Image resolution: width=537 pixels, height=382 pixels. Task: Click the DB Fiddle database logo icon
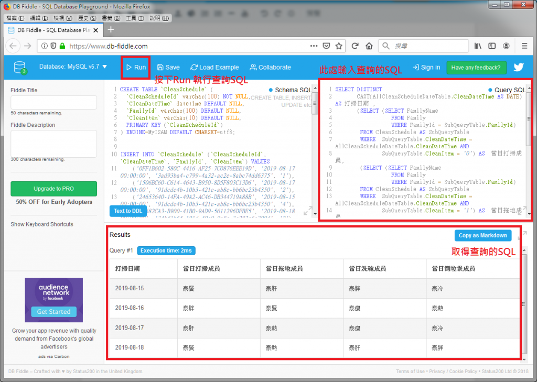click(20, 68)
